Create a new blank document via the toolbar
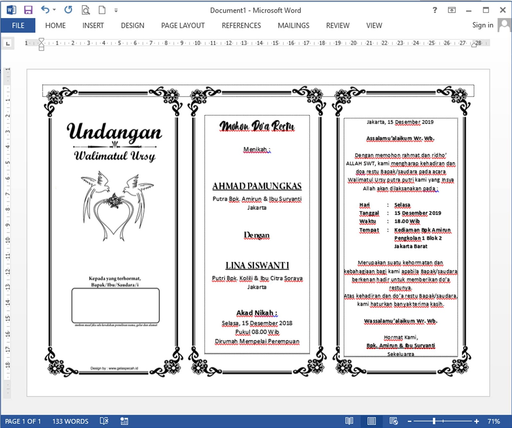 [102, 10]
